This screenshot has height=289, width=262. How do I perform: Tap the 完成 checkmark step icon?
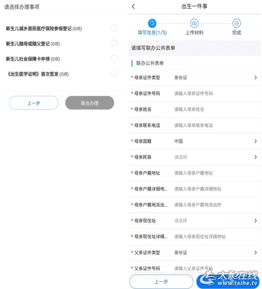point(237,23)
